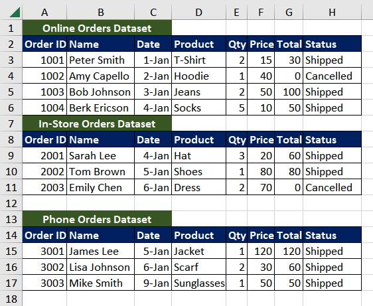
Task: Select row 12 header
Action: click(x=11, y=203)
